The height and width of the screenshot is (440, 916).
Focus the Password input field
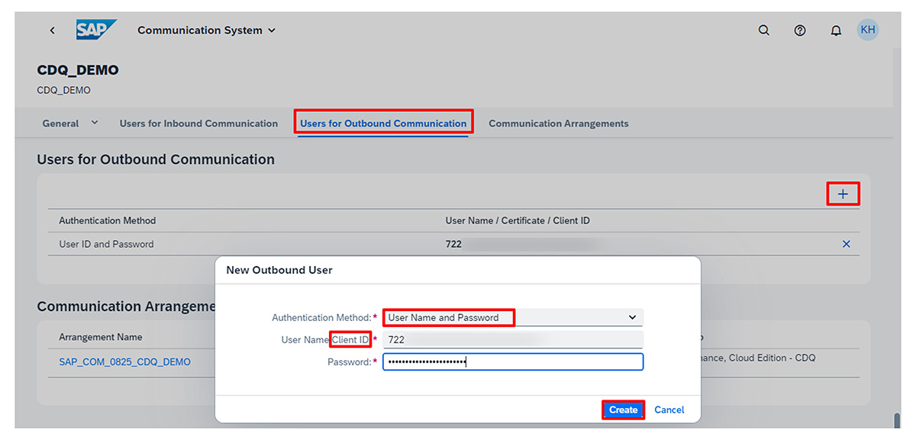pyautogui.click(x=513, y=361)
